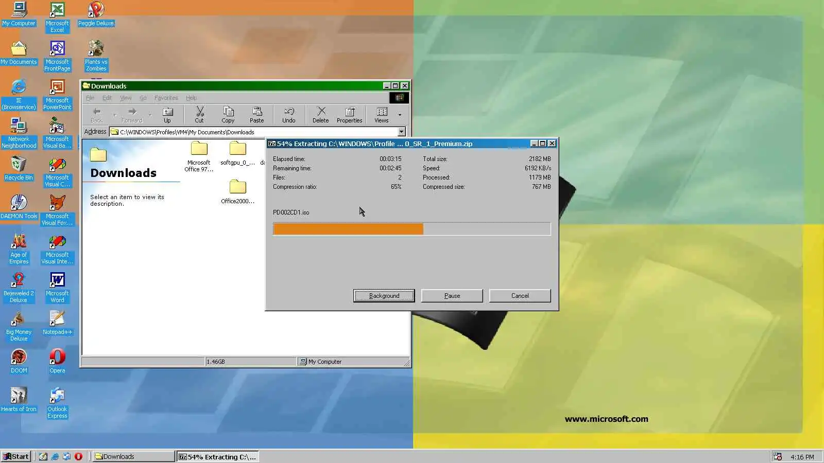Open Outlook Express desktop shortcut
The height and width of the screenshot is (463, 824).
click(x=57, y=403)
